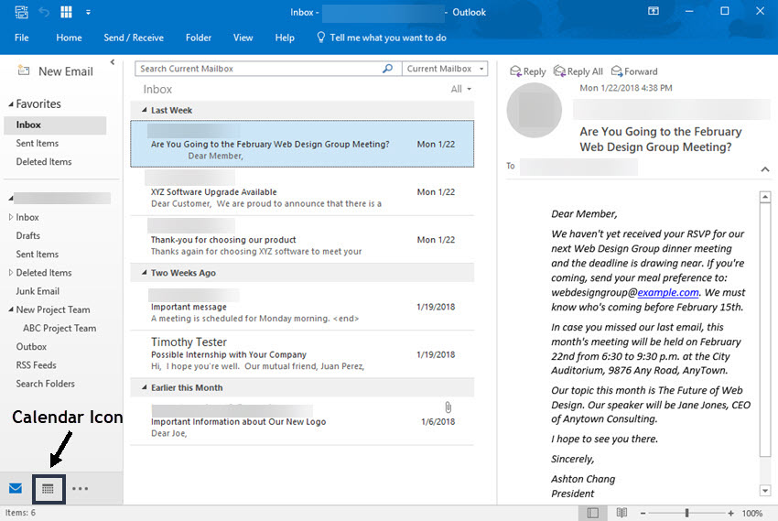Open the Current Mailbox scope dropdown
Viewport: 778px width, 521px height.
445,69
